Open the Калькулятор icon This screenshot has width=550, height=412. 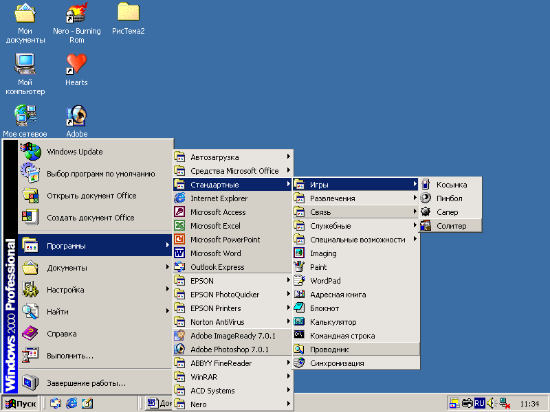[x=299, y=321]
